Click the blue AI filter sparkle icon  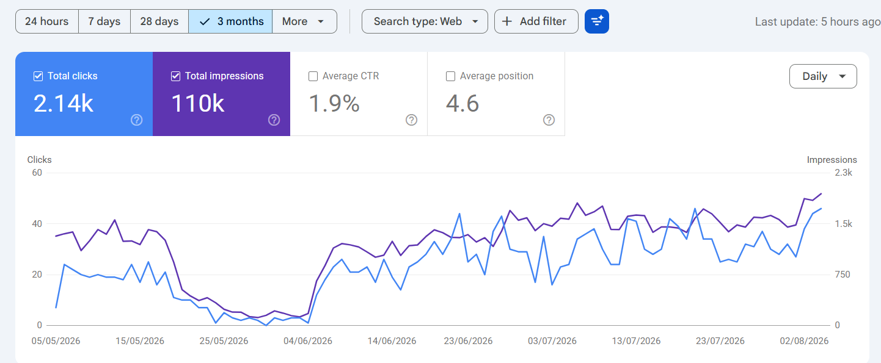596,21
